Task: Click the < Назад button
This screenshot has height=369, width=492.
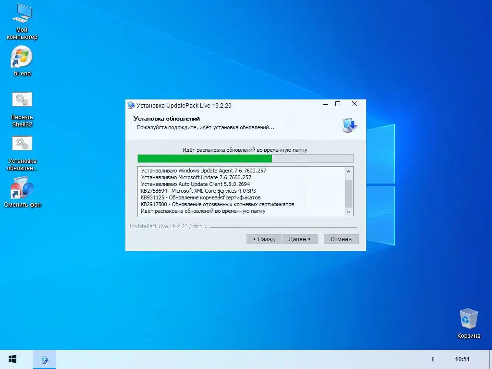Action: (264, 239)
